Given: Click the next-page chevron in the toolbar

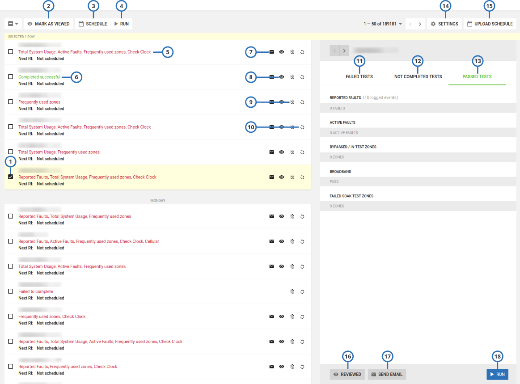Looking at the screenshot, I should (x=420, y=24).
